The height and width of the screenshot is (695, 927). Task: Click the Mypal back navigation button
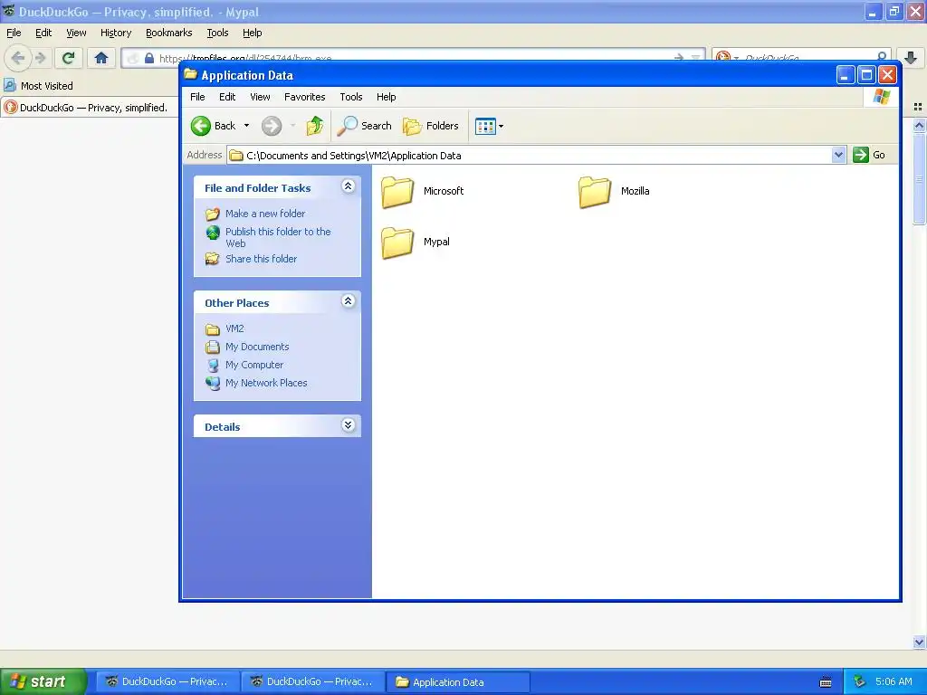pos(18,58)
